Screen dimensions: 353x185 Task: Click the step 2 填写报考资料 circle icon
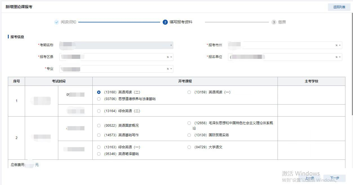click(165, 22)
